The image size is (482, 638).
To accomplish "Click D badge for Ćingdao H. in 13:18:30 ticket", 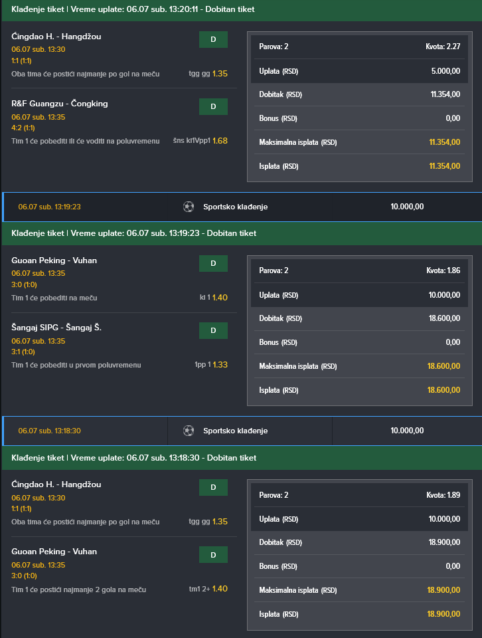I will (213, 487).
